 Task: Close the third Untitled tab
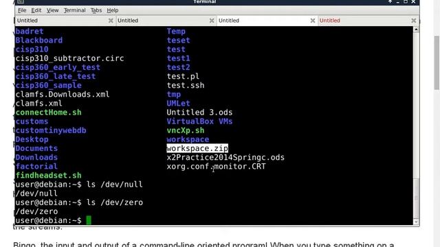tap(313, 21)
